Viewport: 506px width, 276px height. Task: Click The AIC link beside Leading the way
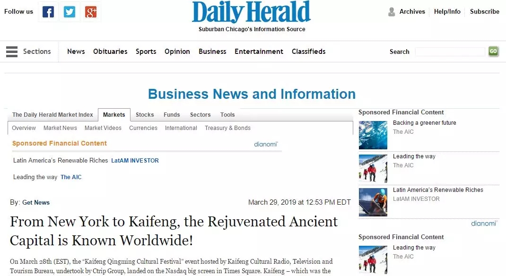click(x=71, y=177)
